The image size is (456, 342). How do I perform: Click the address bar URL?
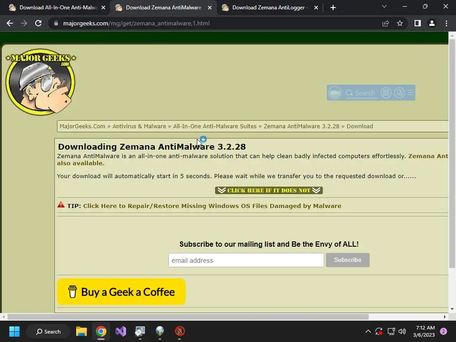coord(136,23)
